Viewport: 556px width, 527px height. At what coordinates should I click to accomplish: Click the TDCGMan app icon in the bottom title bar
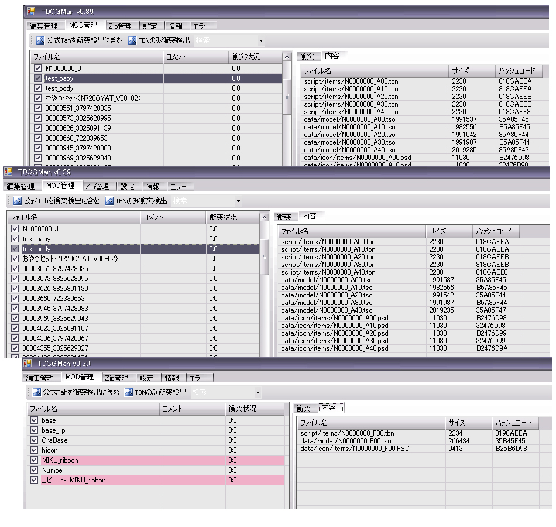pyautogui.click(x=28, y=364)
